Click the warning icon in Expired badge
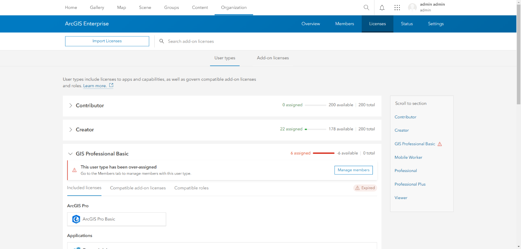 coord(357,188)
